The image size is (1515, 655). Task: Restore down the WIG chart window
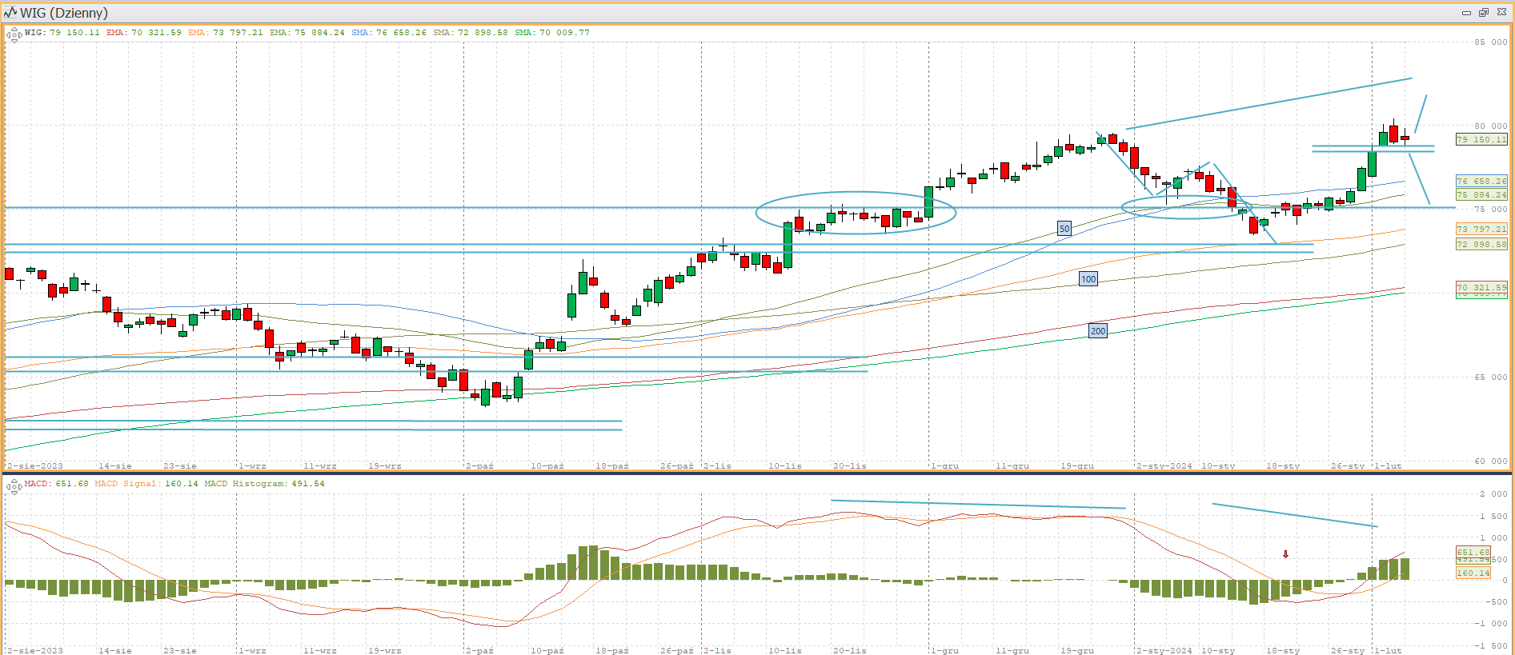(1483, 13)
